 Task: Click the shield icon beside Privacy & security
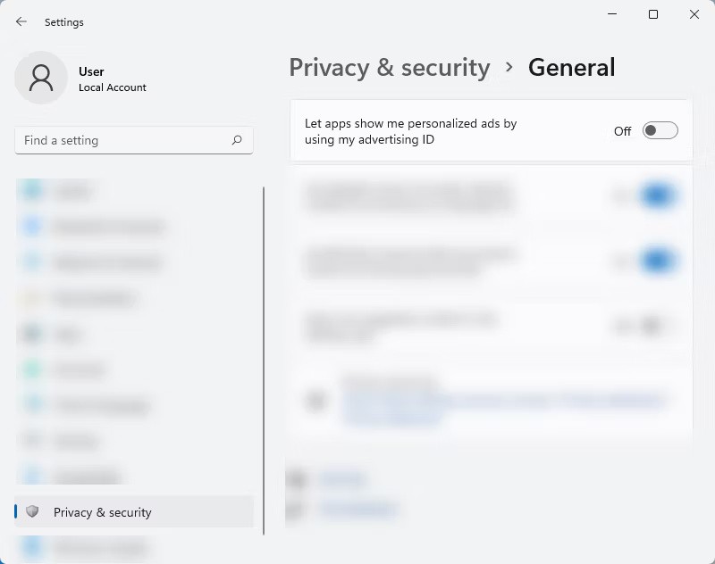32,511
